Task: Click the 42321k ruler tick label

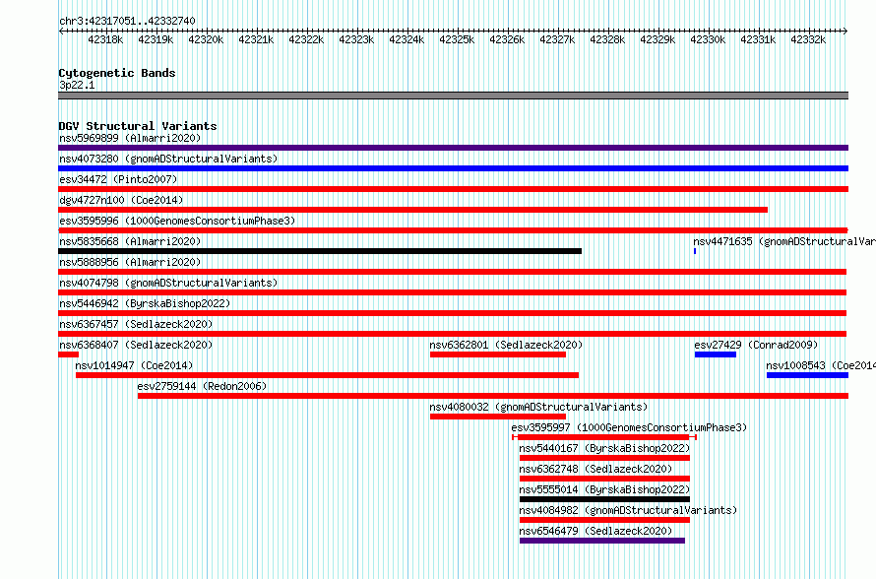Action: [x=256, y=39]
